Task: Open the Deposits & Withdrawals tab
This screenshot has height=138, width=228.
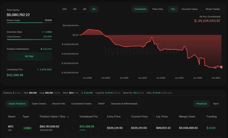Action: (x=124, y=104)
